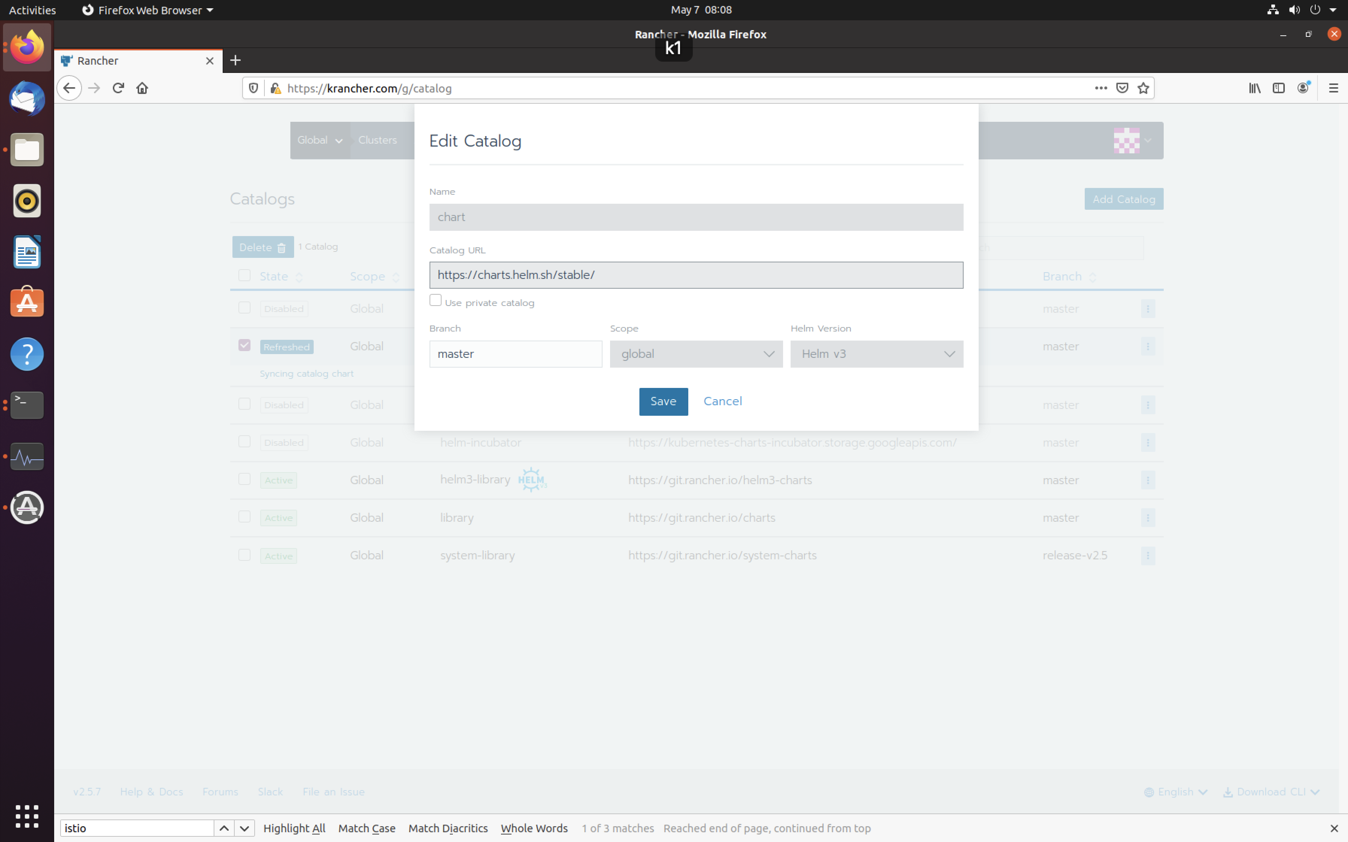The height and width of the screenshot is (842, 1348).
Task: Reload the current Rancher page
Action: (117, 88)
